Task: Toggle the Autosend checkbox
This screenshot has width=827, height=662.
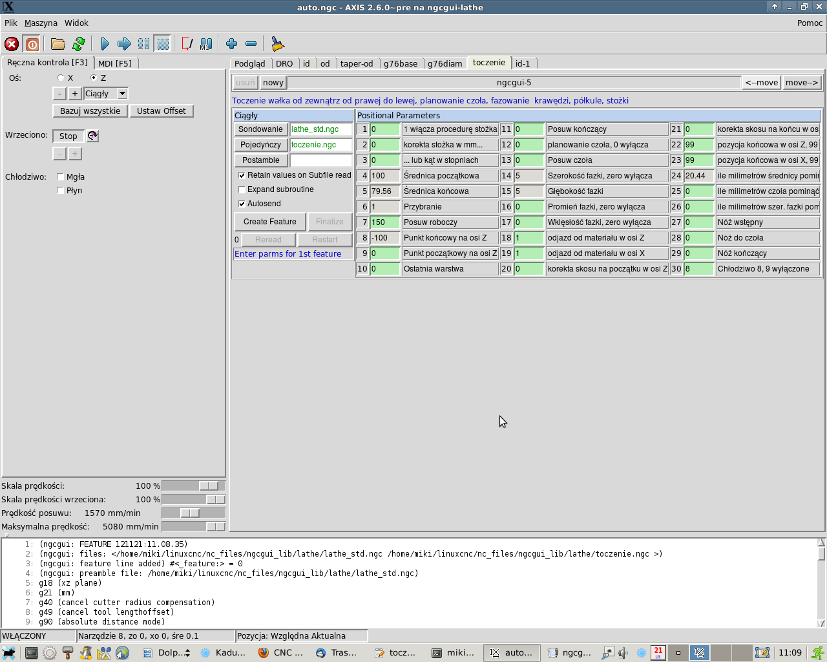Action: coord(242,204)
